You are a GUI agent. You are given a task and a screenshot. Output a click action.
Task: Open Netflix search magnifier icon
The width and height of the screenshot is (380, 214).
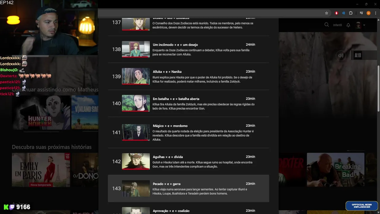tap(327, 25)
